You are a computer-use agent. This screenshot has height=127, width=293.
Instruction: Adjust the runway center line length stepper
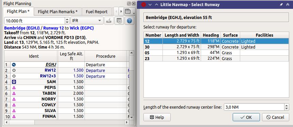[287, 107]
